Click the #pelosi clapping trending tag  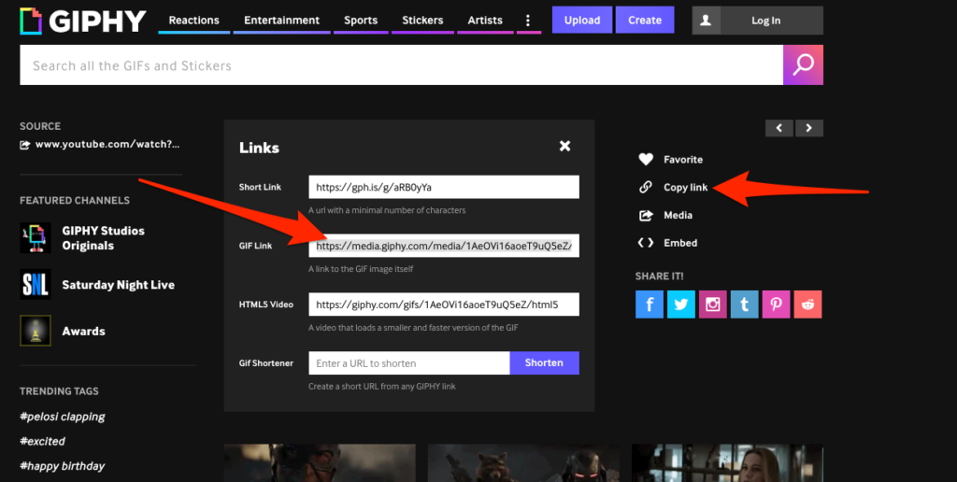63,417
